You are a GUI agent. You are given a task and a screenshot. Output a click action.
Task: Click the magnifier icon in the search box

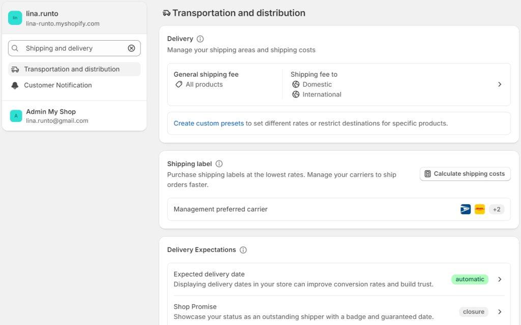click(15, 48)
